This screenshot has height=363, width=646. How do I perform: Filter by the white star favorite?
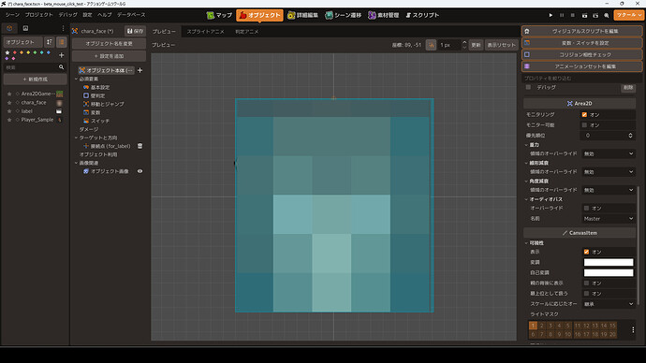[x=7, y=52]
